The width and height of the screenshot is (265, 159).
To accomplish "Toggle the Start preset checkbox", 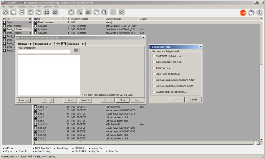I will pyautogui.click(x=4, y=22).
